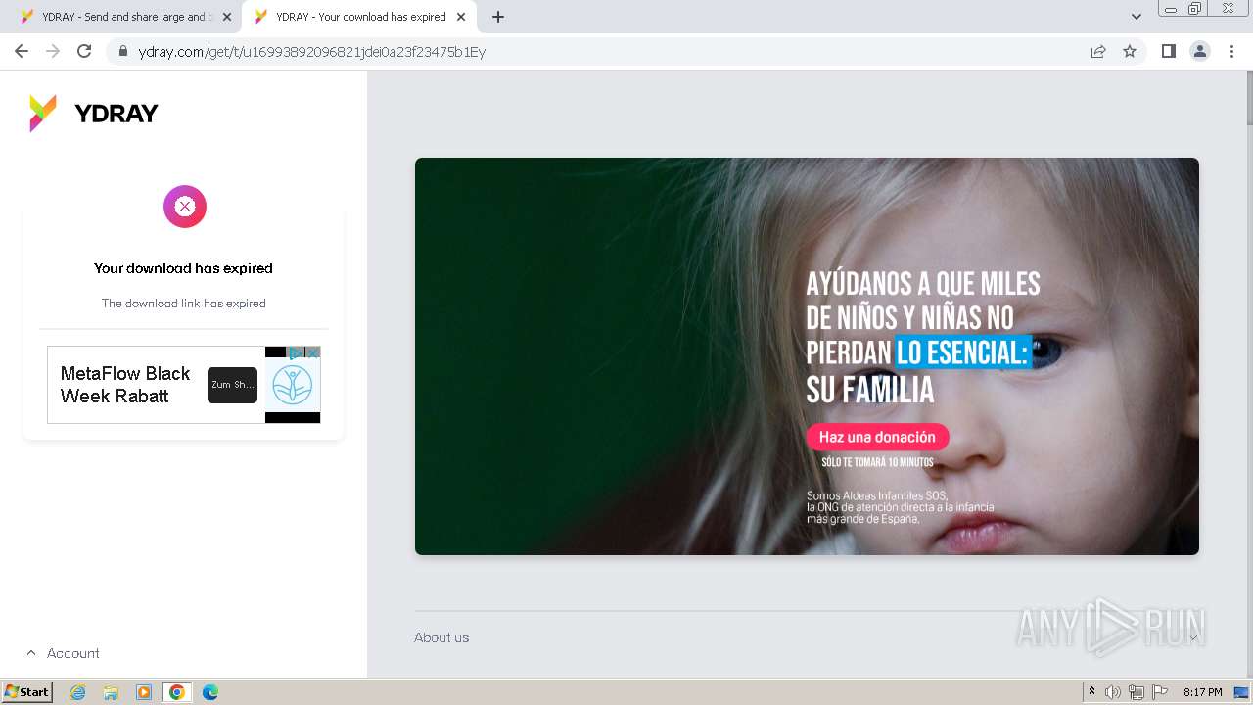Open Microsoft Edge from taskbar
The width and height of the screenshot is (1253, 705).
[210, 692]
